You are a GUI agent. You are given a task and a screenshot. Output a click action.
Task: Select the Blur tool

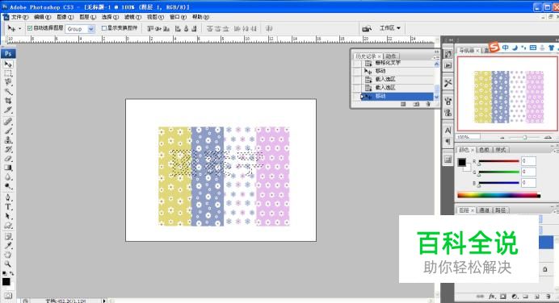pos(8,176)
